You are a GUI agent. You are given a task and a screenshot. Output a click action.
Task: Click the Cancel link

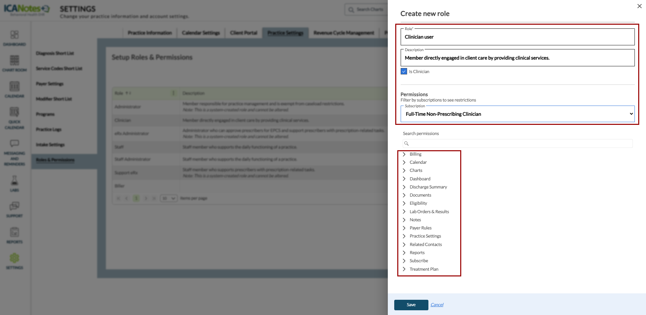click(437, 305)
